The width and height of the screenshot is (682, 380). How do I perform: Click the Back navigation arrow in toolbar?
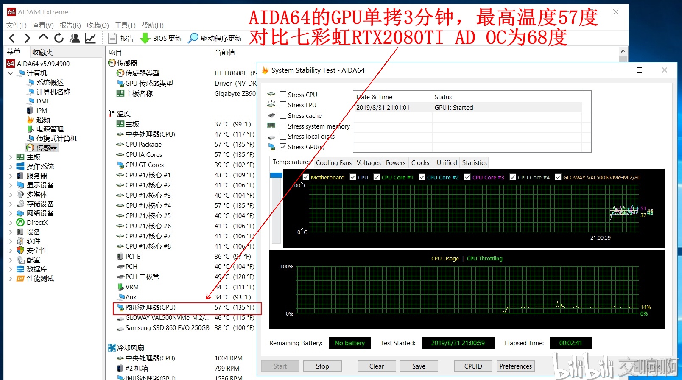click(x=12, y=38)
